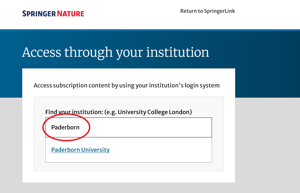
Task: Click the Springer Nature logo
Action: tap(53, 14)
